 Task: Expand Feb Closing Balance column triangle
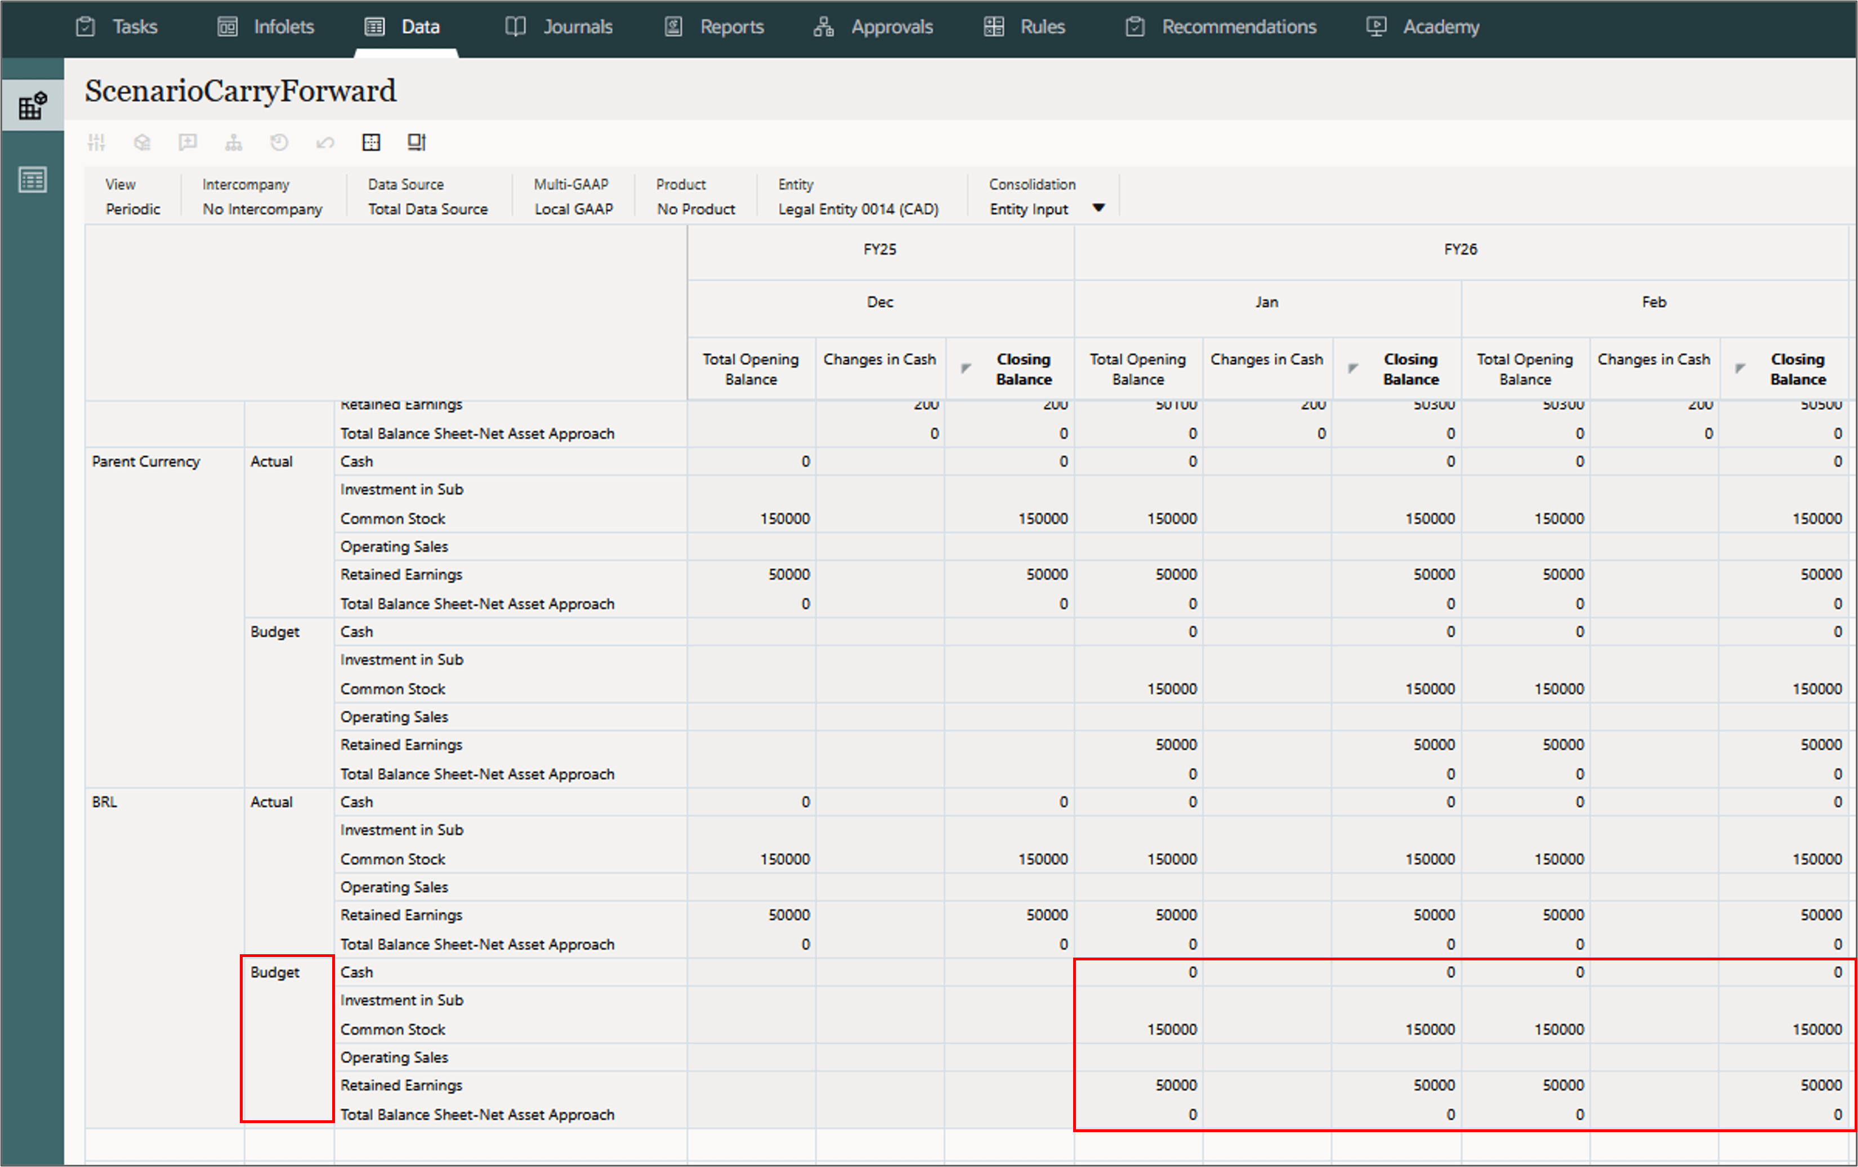point(1740,369)
